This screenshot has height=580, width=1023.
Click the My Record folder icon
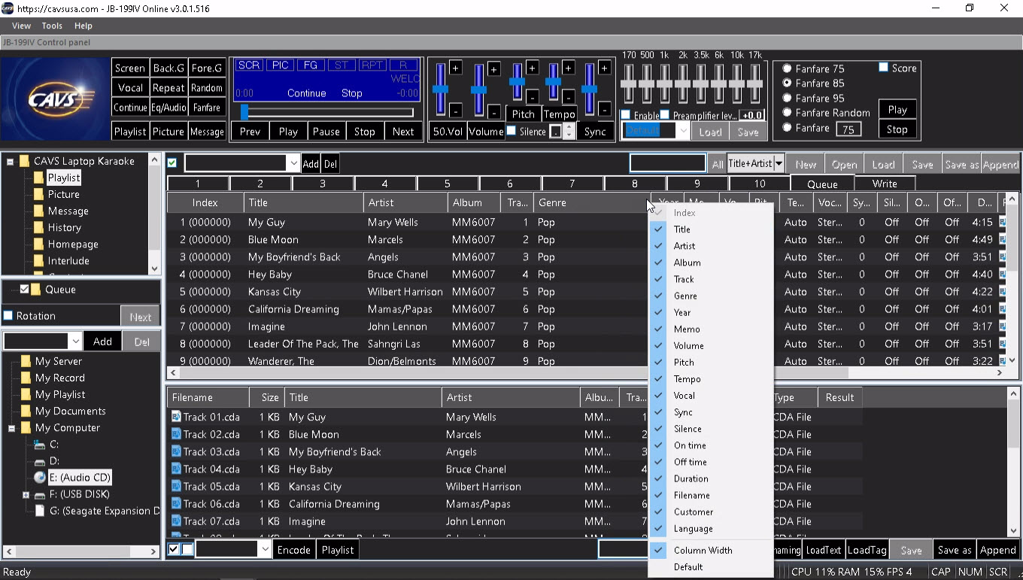click(26, 378)
